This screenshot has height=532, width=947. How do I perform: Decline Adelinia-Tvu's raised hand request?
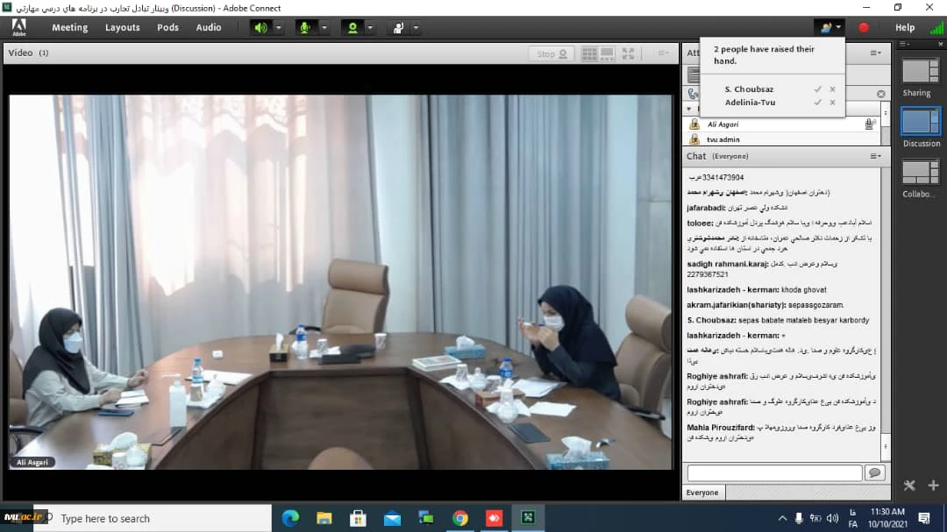pos(832,102)
